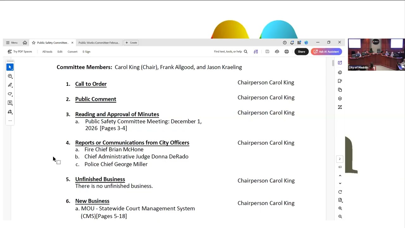Show more quick tools ellipsis

(x=10, y=121)
